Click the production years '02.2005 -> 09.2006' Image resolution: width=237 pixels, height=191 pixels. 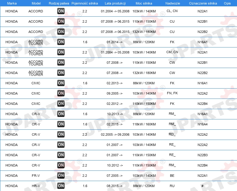(x=115, y=134)
